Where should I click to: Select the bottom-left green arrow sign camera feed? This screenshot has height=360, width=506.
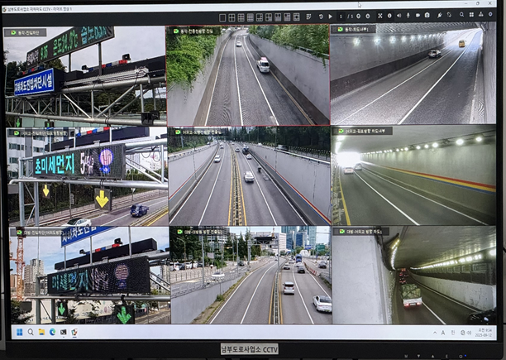[x=87, y=275]
